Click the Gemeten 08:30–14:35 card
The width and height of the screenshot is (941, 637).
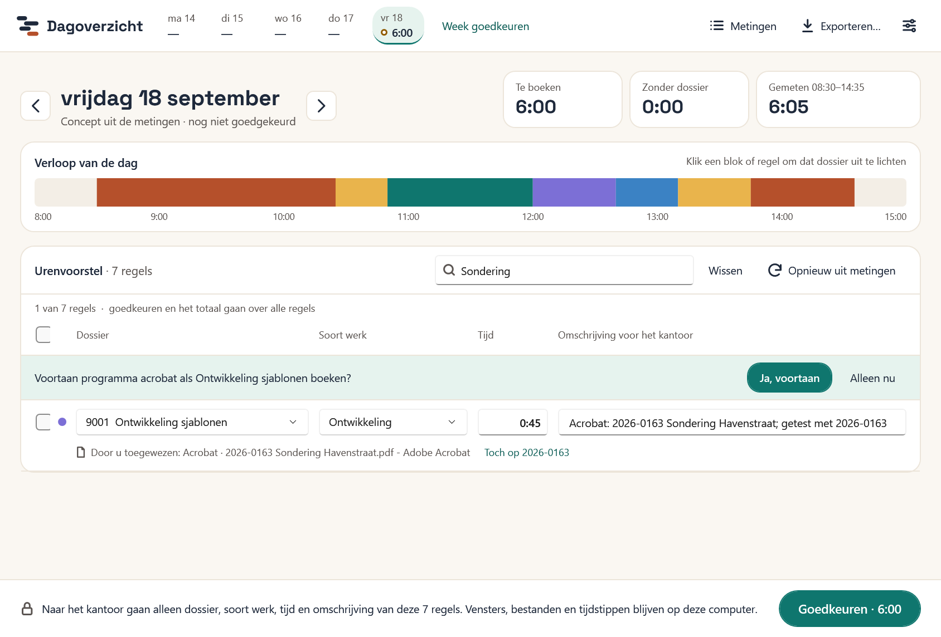[x=838, y=99]
